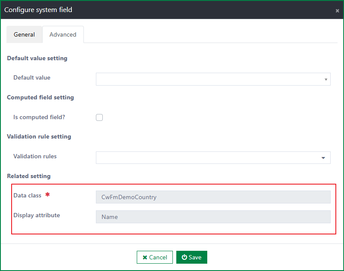Click the Display attribute field showing Name
The image size is (344, 271).
point(213,217)
